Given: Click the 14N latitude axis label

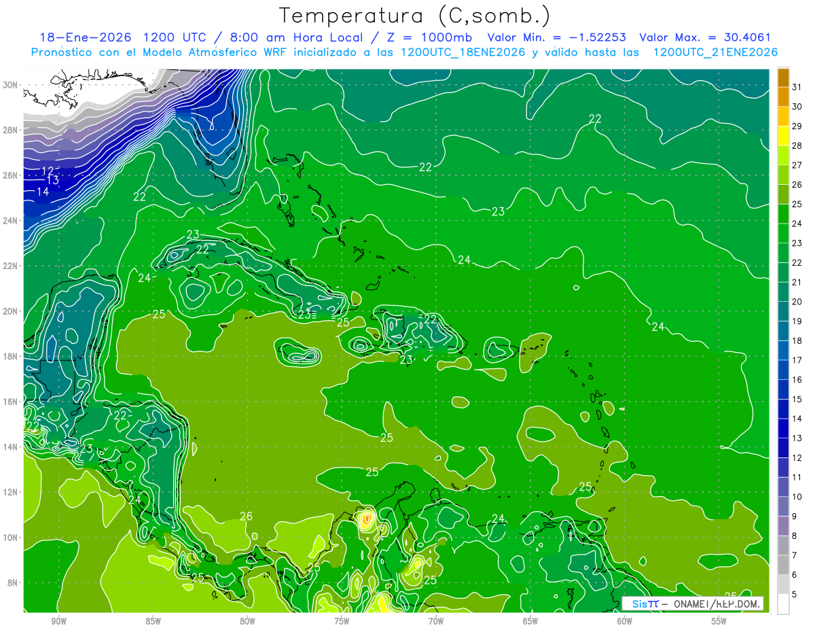Looking at the screenshot, I should click(12, 447).
